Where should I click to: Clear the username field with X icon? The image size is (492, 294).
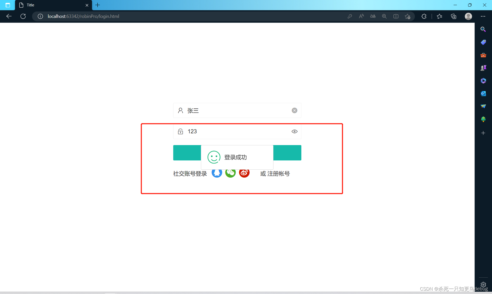pos(294,110)
